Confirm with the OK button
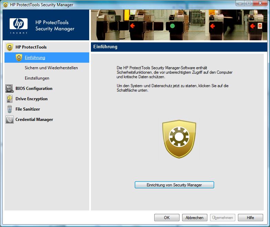The width and height of the screenshot is (270, 227). (167, 218)
